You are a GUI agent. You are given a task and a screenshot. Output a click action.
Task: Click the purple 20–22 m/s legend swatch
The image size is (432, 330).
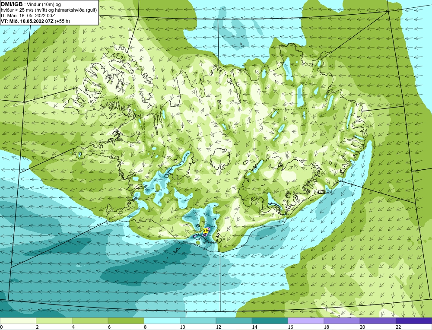(378, 320)
